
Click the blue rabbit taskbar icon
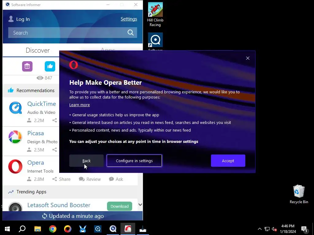click(x=83, y=229)
